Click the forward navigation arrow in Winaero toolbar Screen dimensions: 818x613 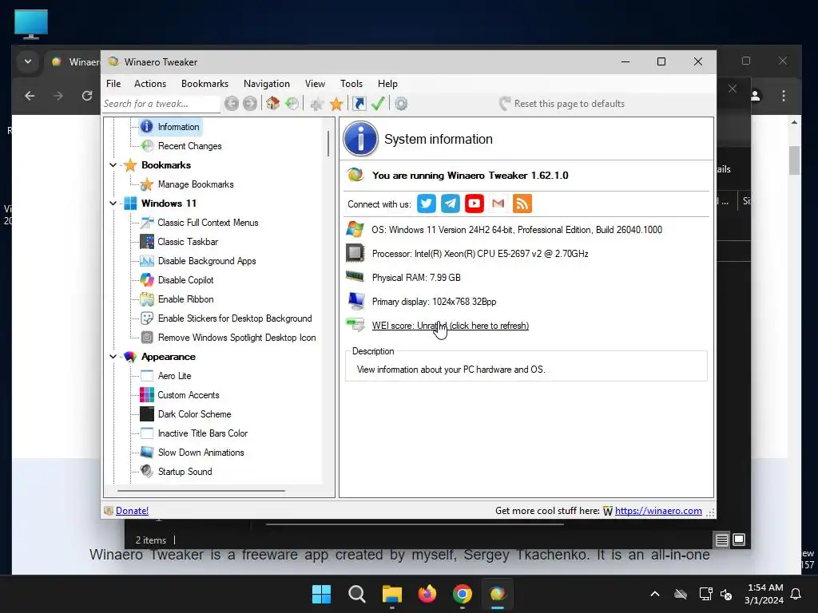[250, 104]
